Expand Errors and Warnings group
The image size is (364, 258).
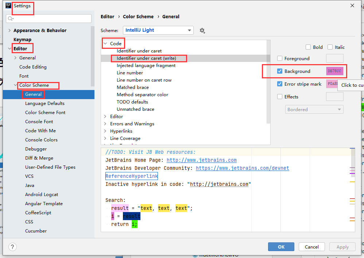coord(105,124)
